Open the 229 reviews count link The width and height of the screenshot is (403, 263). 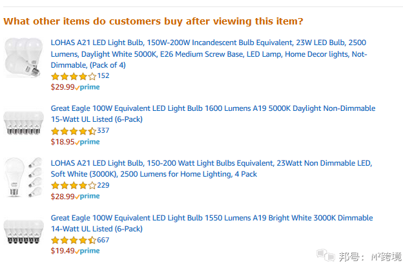pos(103,185)
